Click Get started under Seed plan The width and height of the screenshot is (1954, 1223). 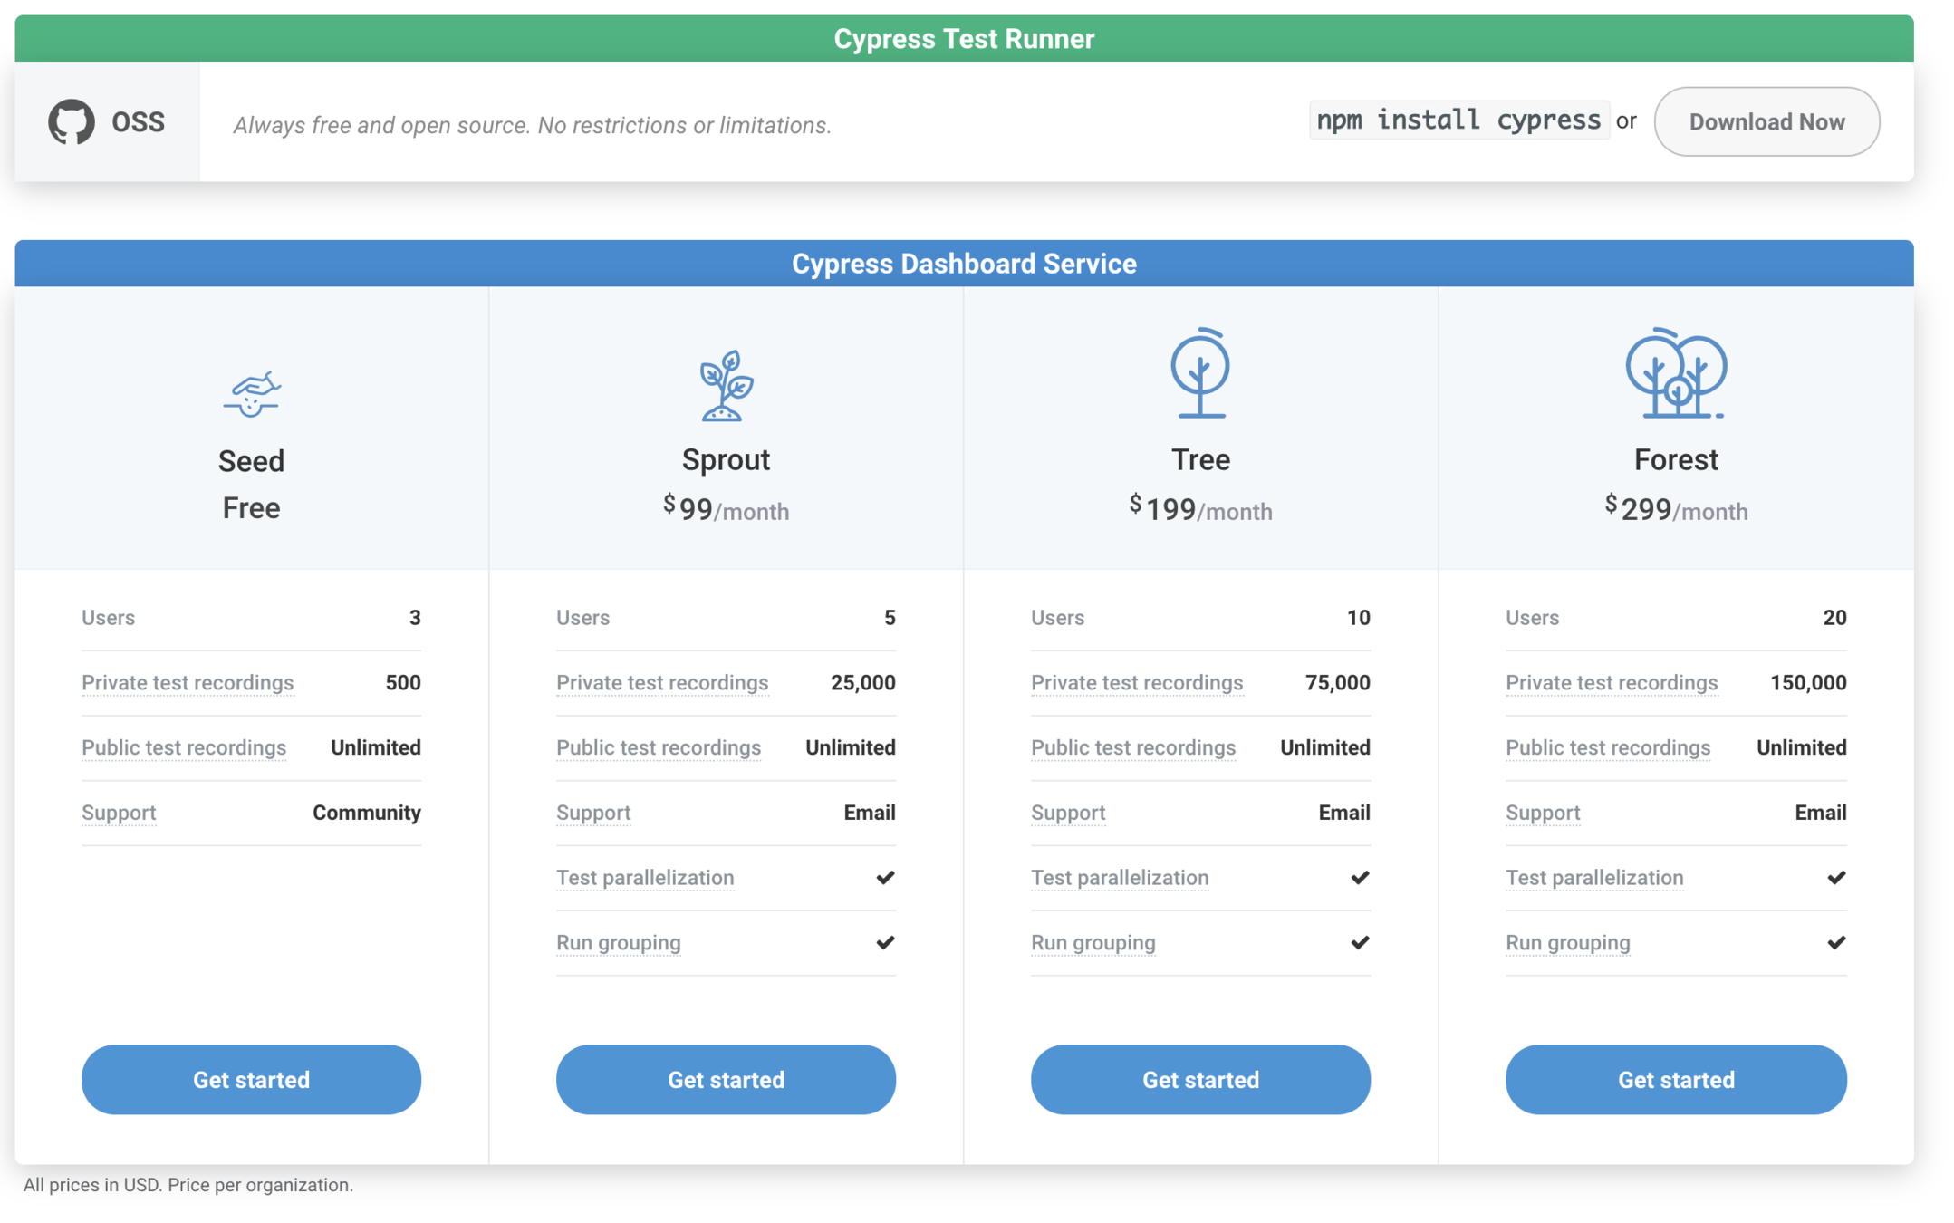tap(251, 1079)
